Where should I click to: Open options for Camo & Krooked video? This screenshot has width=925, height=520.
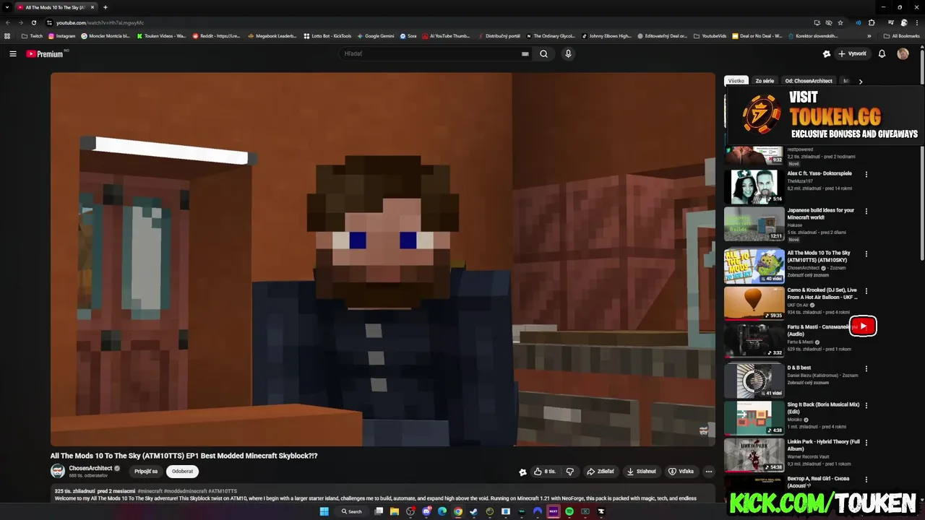pyautogui.click(x=866, y=290)
